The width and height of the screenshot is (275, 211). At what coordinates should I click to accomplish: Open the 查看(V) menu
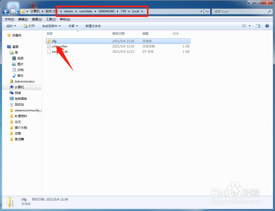pos(37,19)
